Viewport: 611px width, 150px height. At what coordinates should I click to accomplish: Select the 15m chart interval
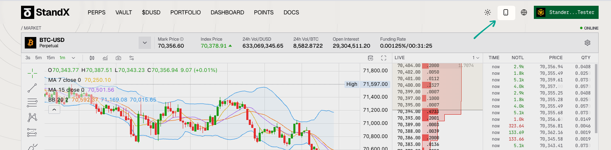pyautogui.click(x=51, y=58)
